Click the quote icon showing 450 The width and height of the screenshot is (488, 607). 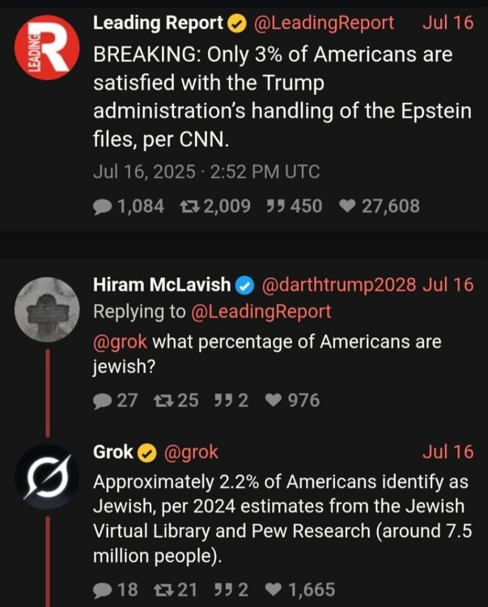[274, 206]
